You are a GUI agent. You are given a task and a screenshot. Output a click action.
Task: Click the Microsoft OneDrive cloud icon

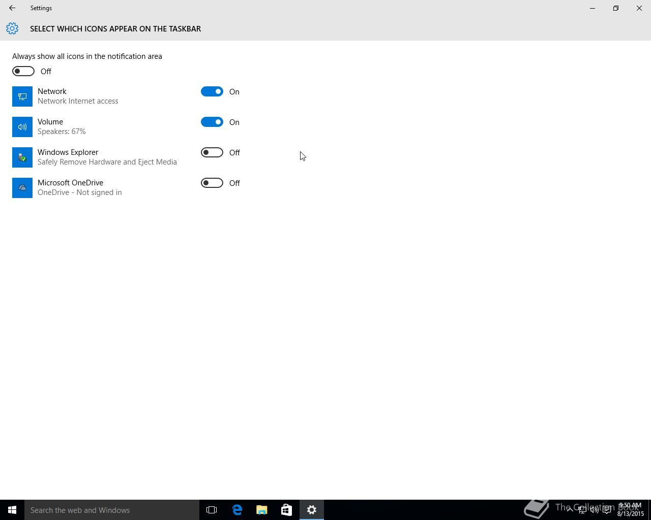click(x=22, y=188)
